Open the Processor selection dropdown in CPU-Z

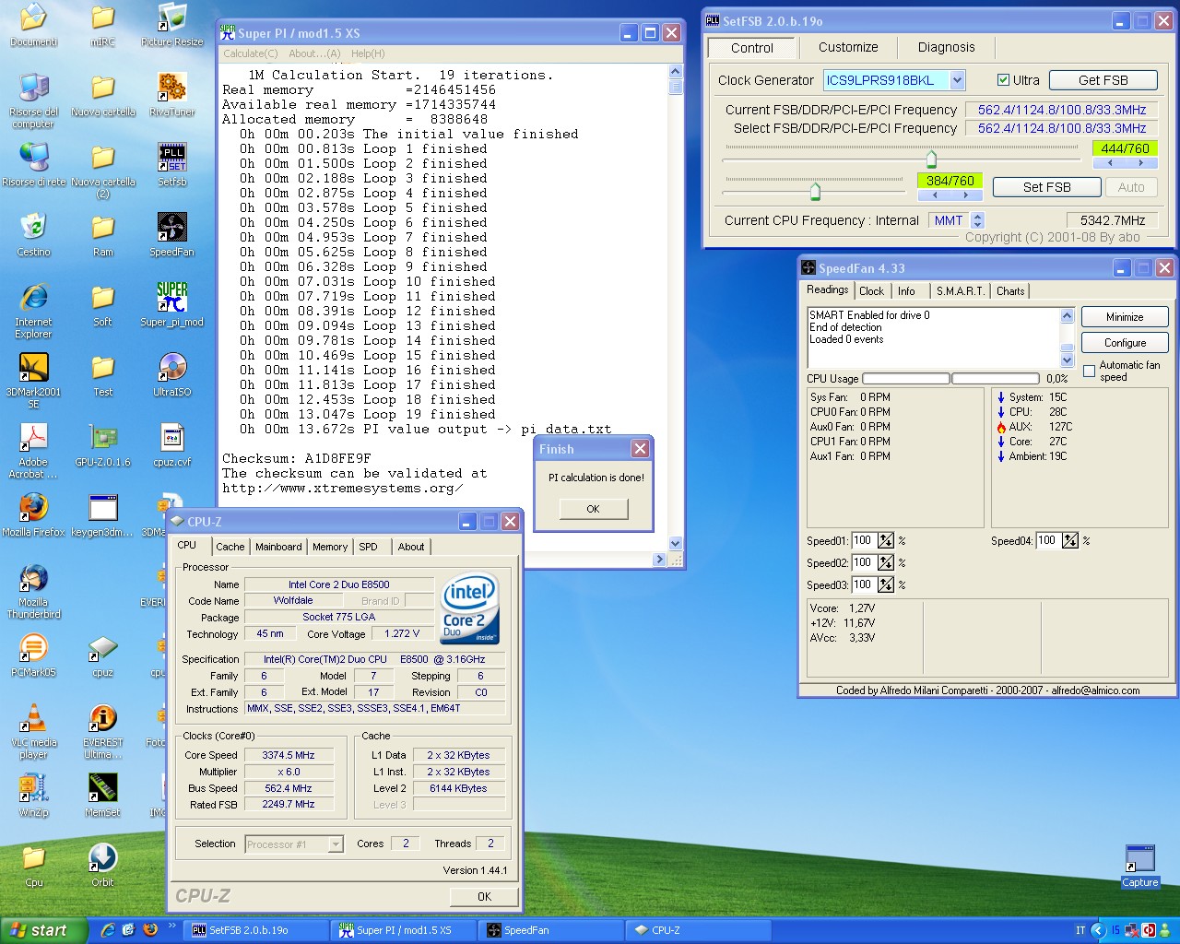[336, 844]
